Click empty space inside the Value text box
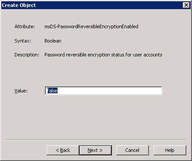The height and width of the screenshot is (161, 192). [109, 91]
